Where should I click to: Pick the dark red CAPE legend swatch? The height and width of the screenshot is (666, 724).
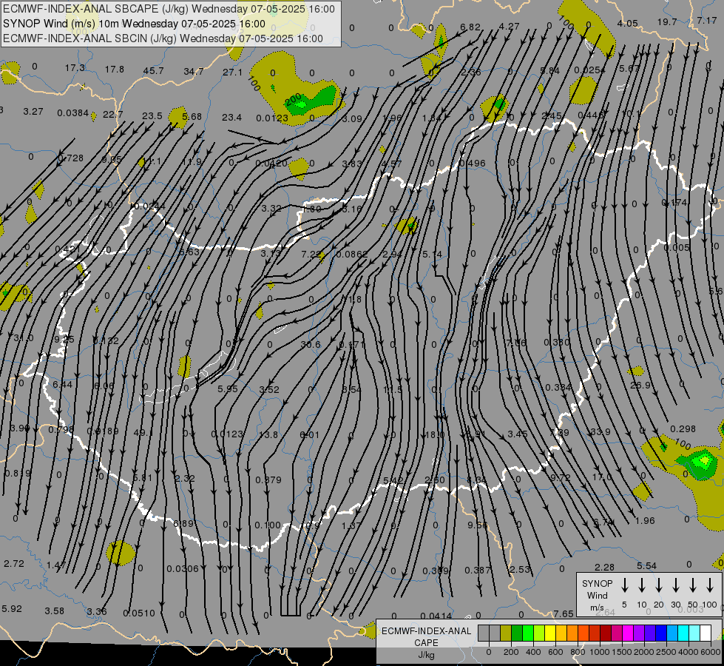606,633
